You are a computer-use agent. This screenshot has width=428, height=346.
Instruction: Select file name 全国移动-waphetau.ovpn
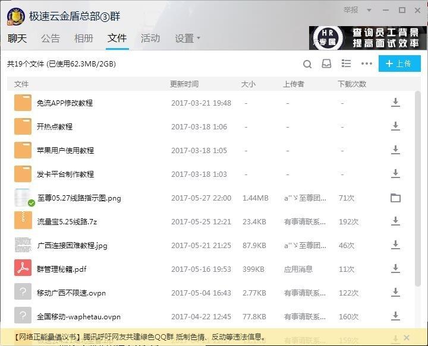(78, 316)
